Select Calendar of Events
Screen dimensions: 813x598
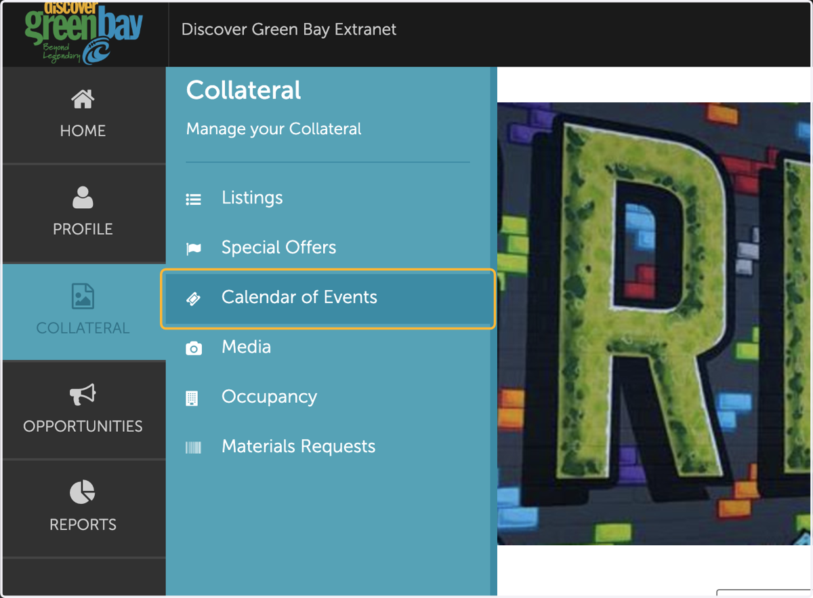click(x=328, y=298)
